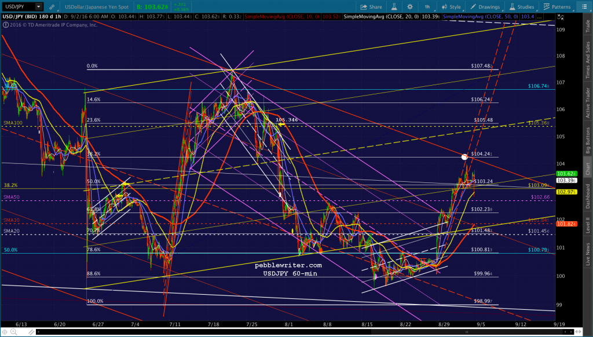593x337 pixels.
Task: Click the SMA100 label on the left
Action: pyautogui.click(x=13, y=123)
